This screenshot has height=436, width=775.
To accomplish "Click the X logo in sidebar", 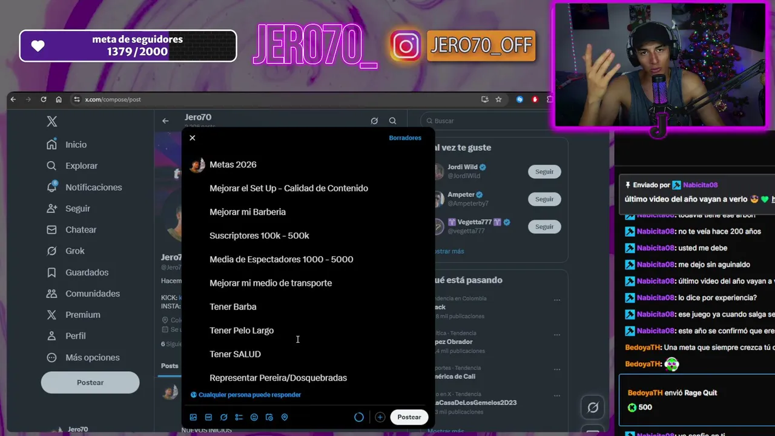I will coord(52,121).
